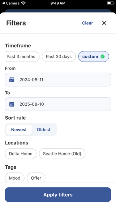Close the Filters panel with X icon
116x207 pixels.
(104, 23)
